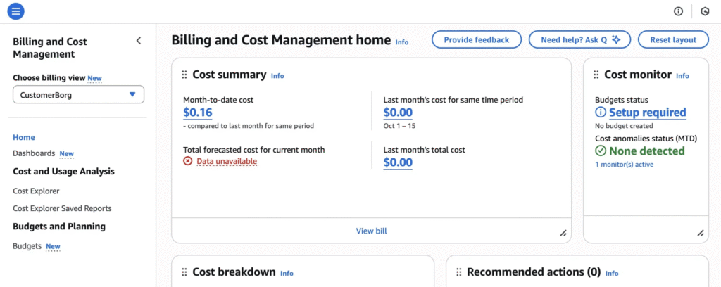Grab the Cost monitor widget drag handle
This screenshot has height=287, width=721.
[x=596, y=75]
